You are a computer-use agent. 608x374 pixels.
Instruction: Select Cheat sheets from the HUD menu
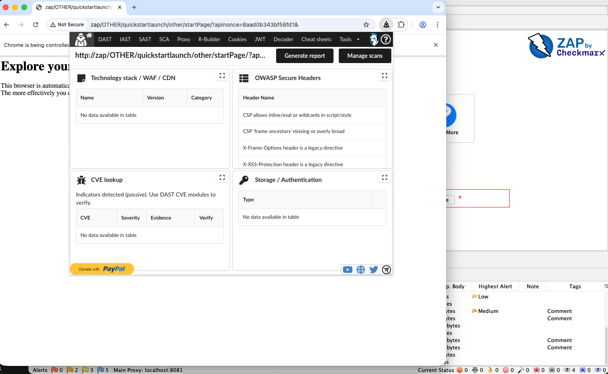click(x=316, y=39)
